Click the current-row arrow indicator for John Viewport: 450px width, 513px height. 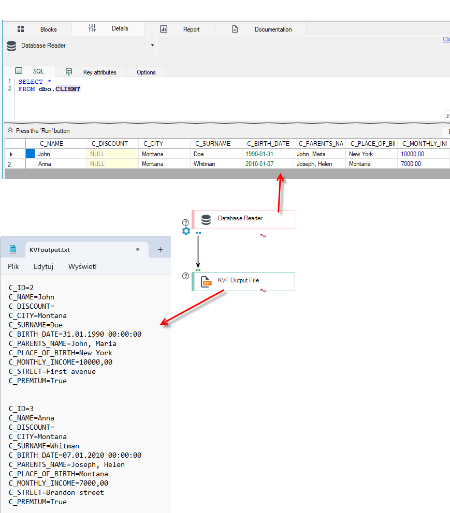[x=11, y=154]
